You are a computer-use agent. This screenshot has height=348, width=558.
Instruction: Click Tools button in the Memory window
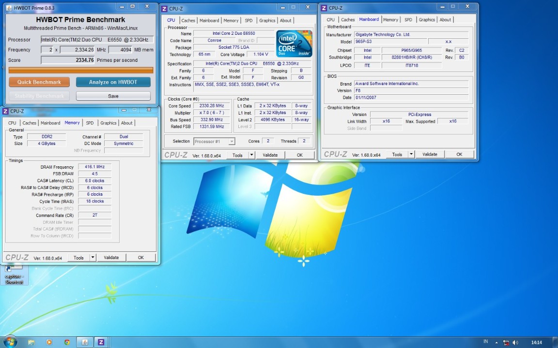78,258
